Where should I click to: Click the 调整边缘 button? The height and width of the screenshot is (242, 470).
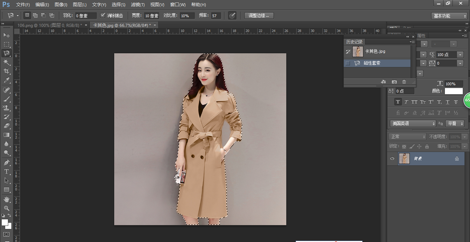pyautogui.click(x=259, y=16)
